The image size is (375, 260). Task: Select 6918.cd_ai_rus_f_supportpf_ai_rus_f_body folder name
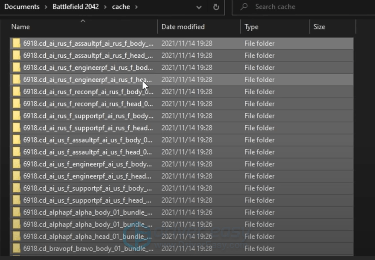pos(88,116)
